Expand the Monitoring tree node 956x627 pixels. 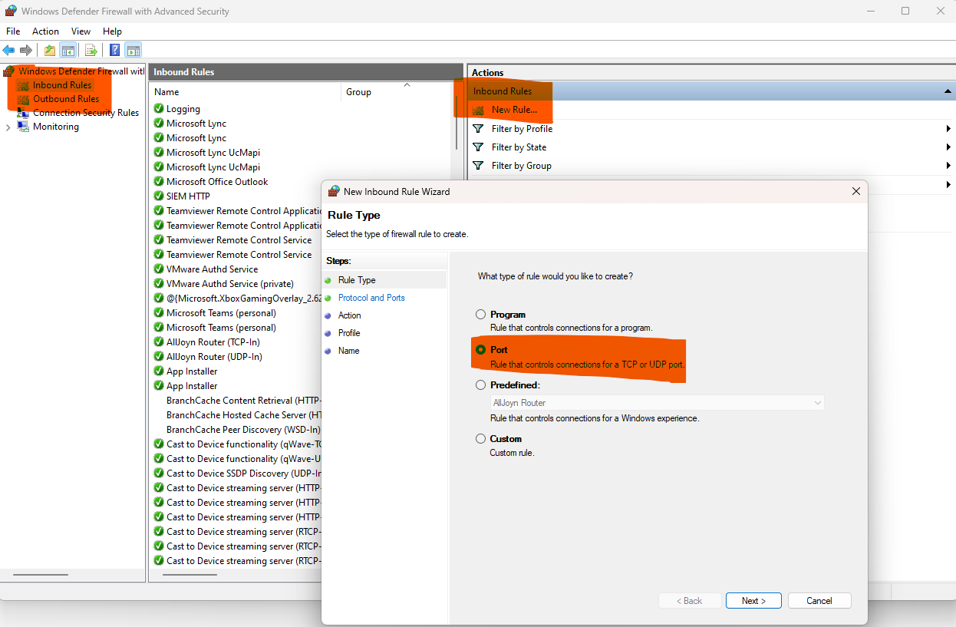tap(8, 127)
